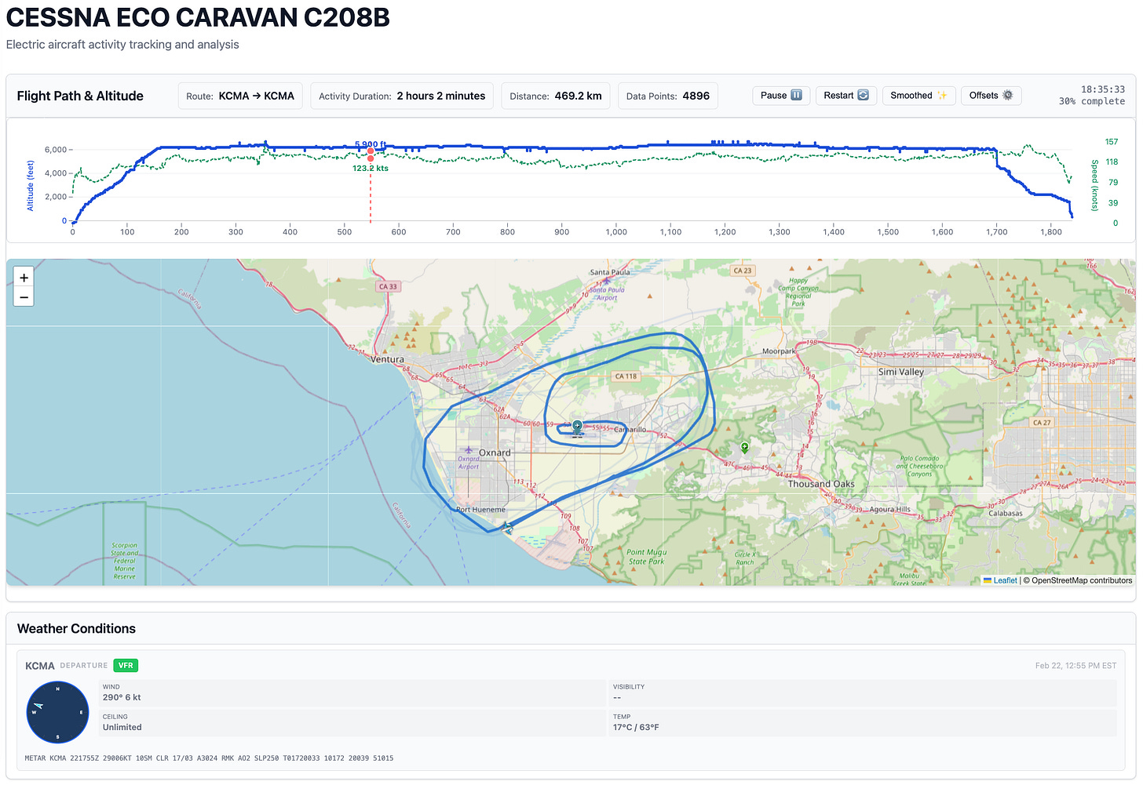Viewport: 1143px width, 785px height.
Task: Click the Visibility field
Action: tap(863, 692)
